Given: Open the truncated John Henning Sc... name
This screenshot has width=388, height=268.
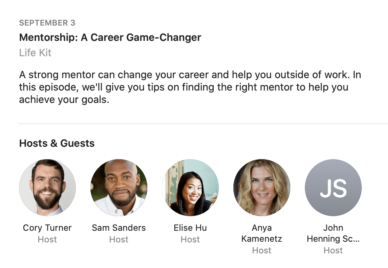Looking at the screenshot, I should 333,233.
